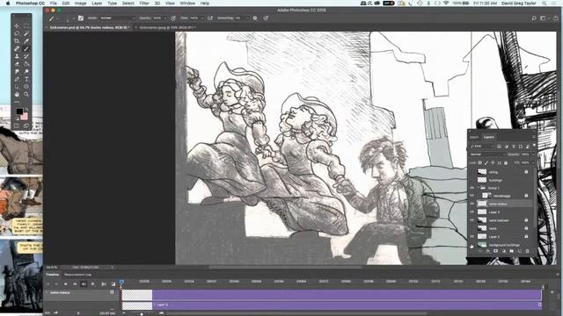
Task: Hide the Layer 2 layer
Action: pyautogui.click(x=472, y=236)
